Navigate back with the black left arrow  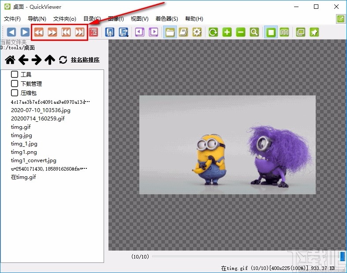23,60
